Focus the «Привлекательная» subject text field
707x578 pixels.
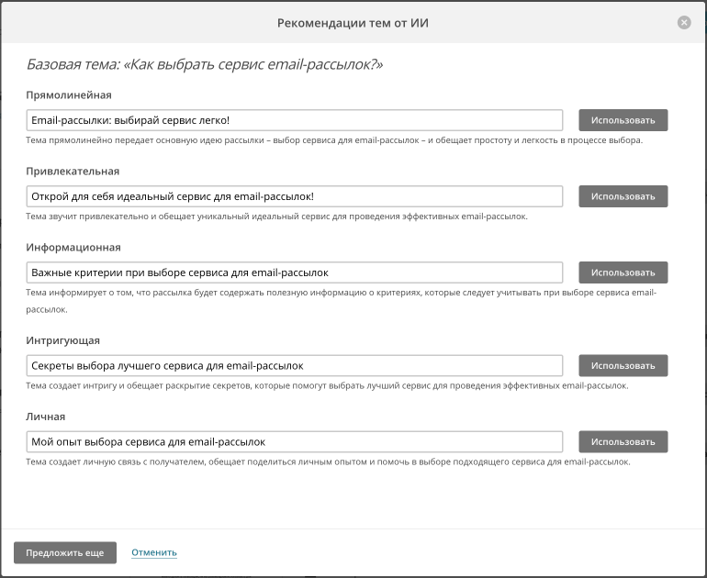click(x=295, y=196)
